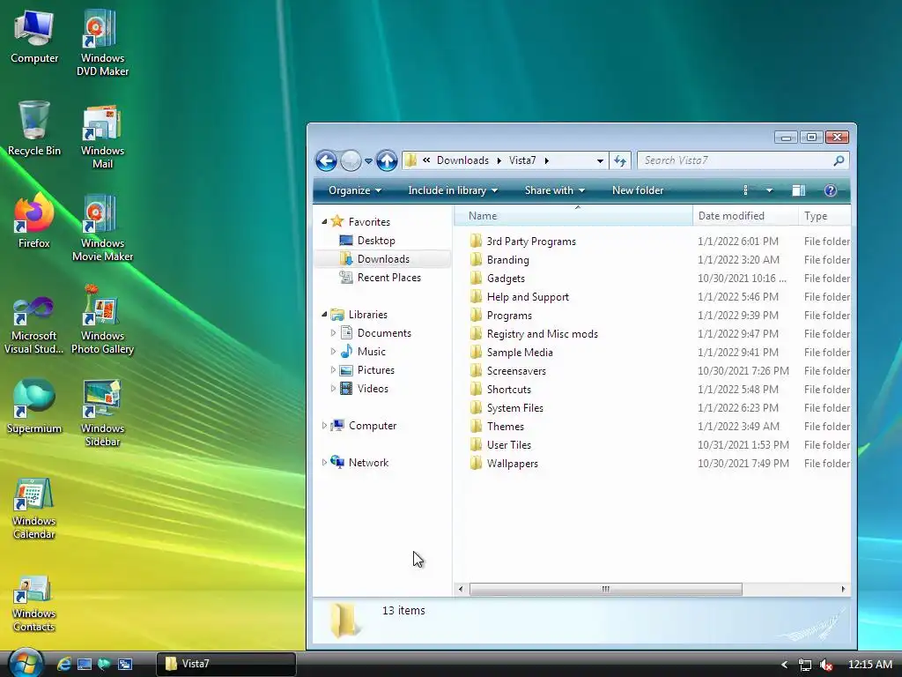Image resolution: width=902 pixels, height=677 pixels.
Task: Open Windows Sidebar desktop shortcut
Action: click(x=102, y=414)
